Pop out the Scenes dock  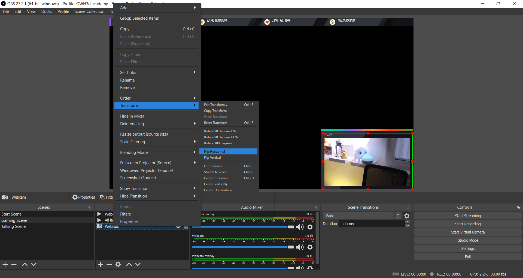tap(90, 207)
